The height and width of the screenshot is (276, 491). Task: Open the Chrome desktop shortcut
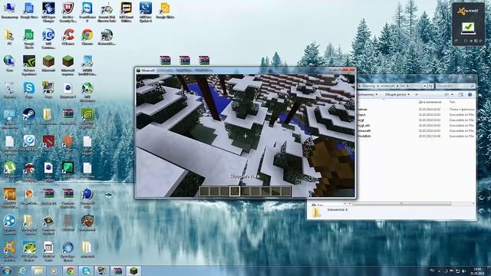click(x=87, y=38)
